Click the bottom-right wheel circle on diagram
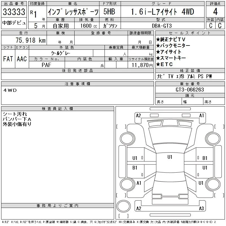This screenshot has width=226, height=226. (213, 184)
